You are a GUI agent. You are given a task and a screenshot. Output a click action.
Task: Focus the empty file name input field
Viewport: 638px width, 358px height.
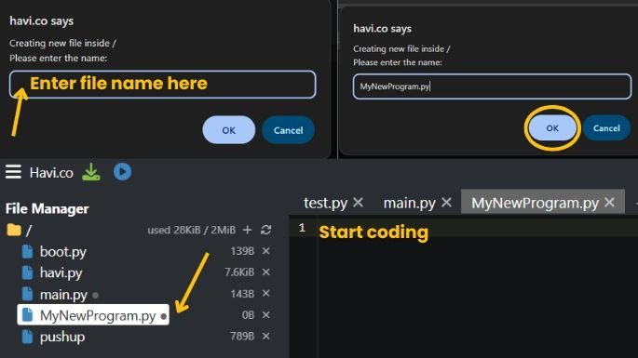point(162,85)
